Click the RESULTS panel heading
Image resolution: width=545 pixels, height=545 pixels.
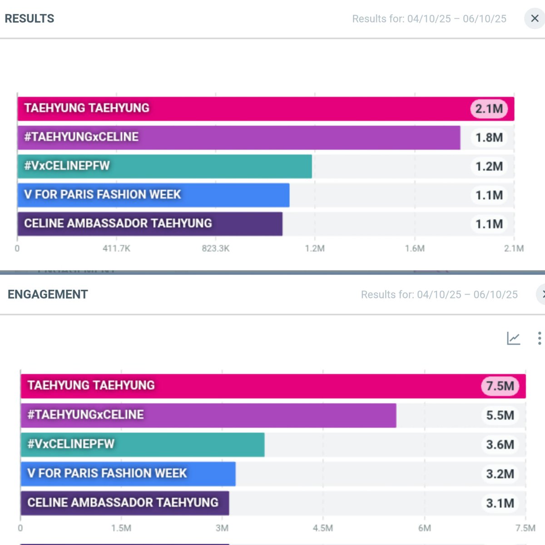pyautogui.click(x=30, y=19)
